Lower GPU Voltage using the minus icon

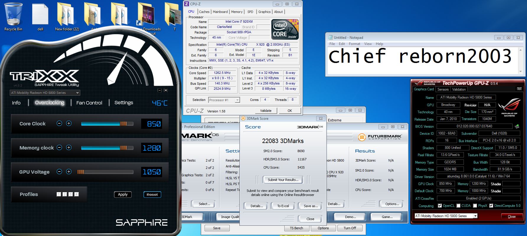click(x=59, y=172)
